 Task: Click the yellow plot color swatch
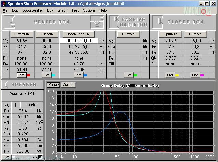pos(177,75)
